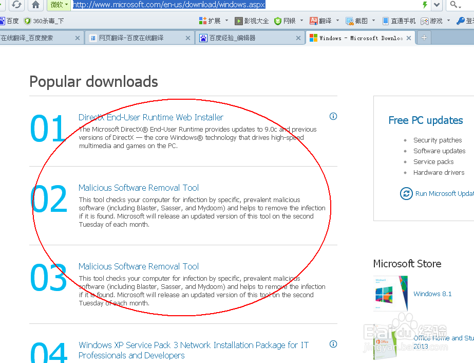Expand dropdown arrow beside 网银
474x363 pixels.
[x=301, y=21]
